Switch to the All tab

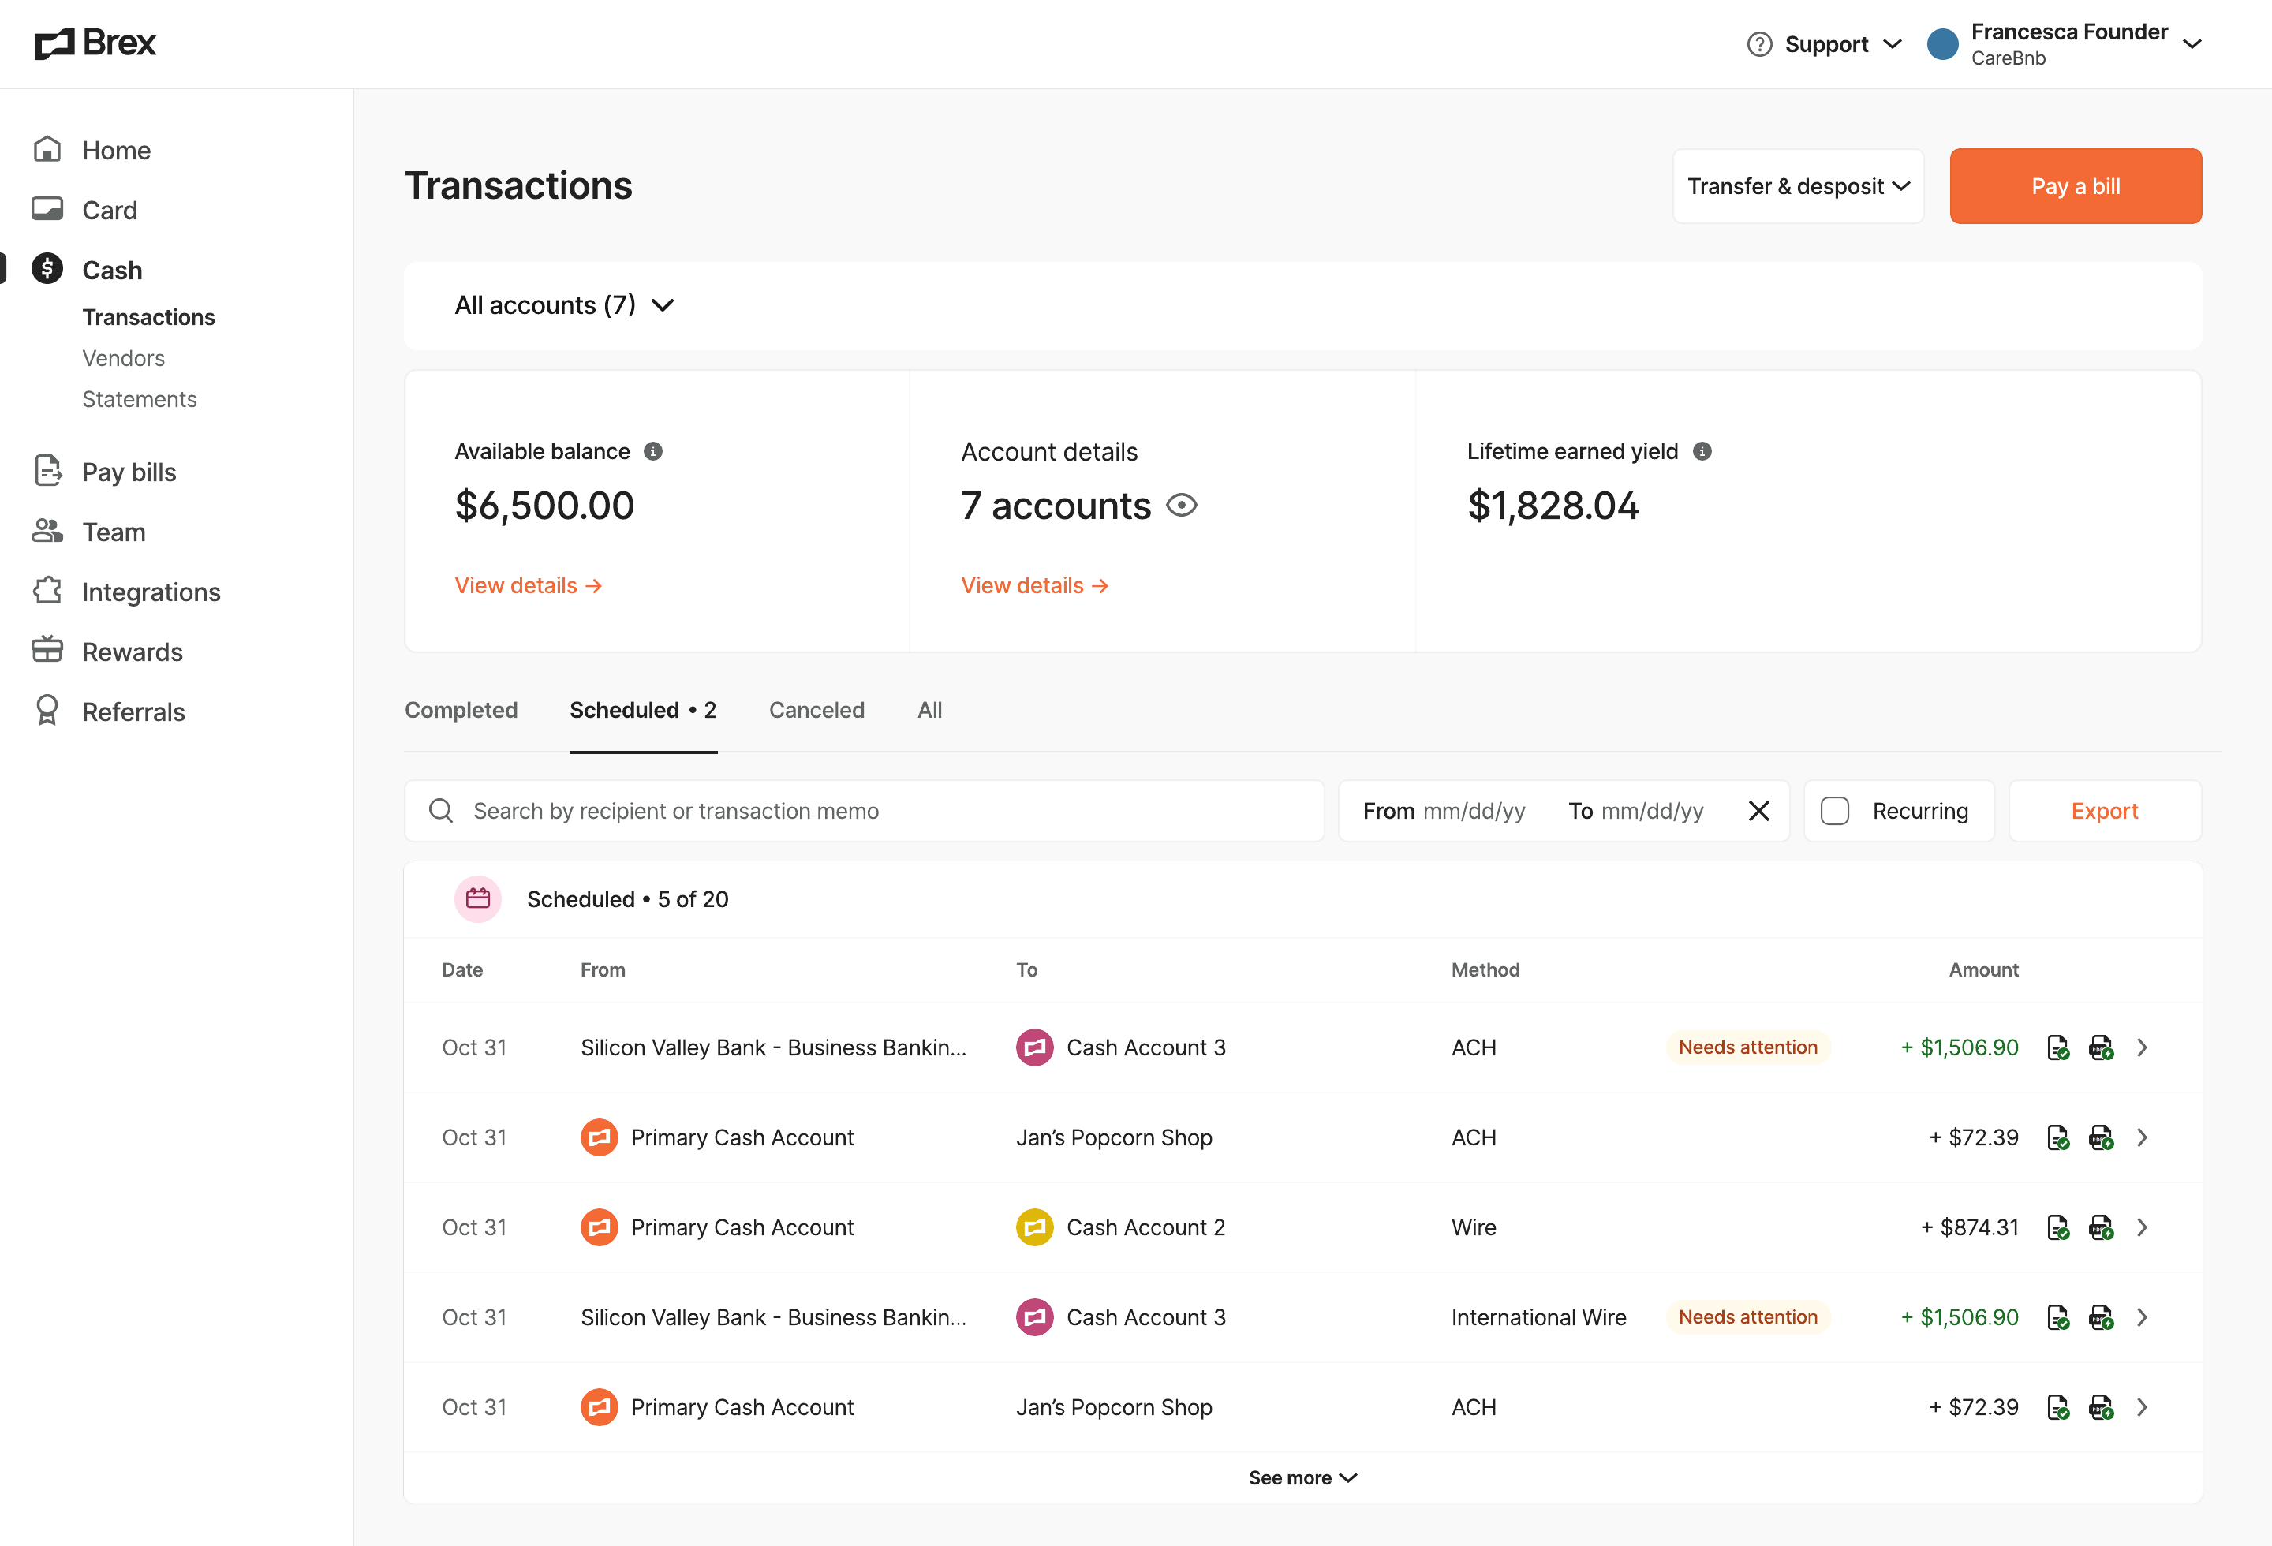point(930,709)
